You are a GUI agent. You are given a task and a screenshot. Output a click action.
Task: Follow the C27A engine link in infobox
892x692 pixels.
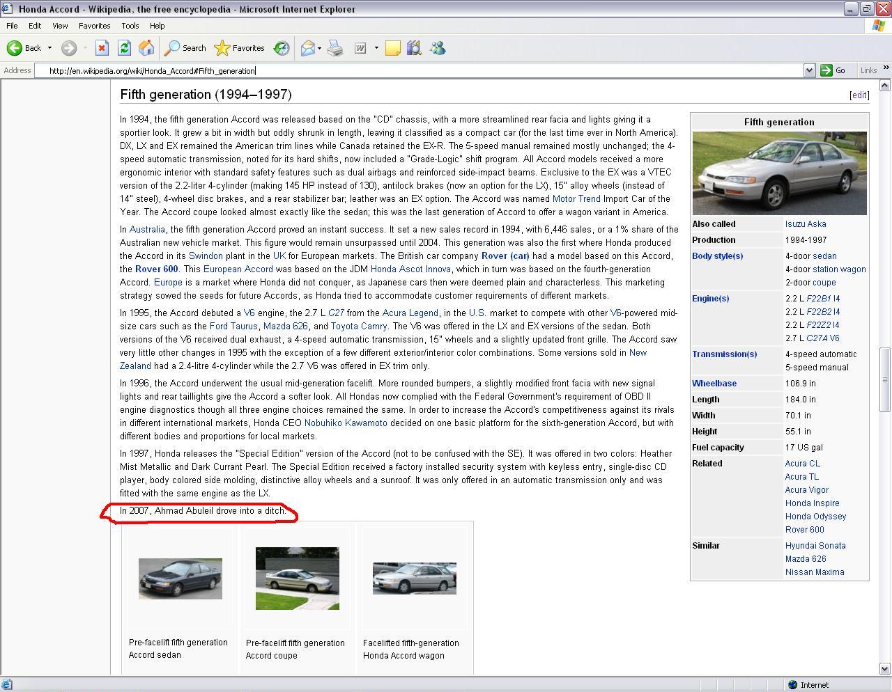point(817,338)
